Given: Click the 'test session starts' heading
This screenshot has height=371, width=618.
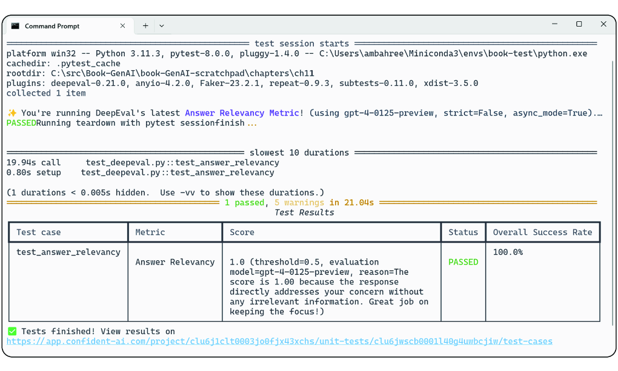Looking at the screenshot, I should click(302, 44).
